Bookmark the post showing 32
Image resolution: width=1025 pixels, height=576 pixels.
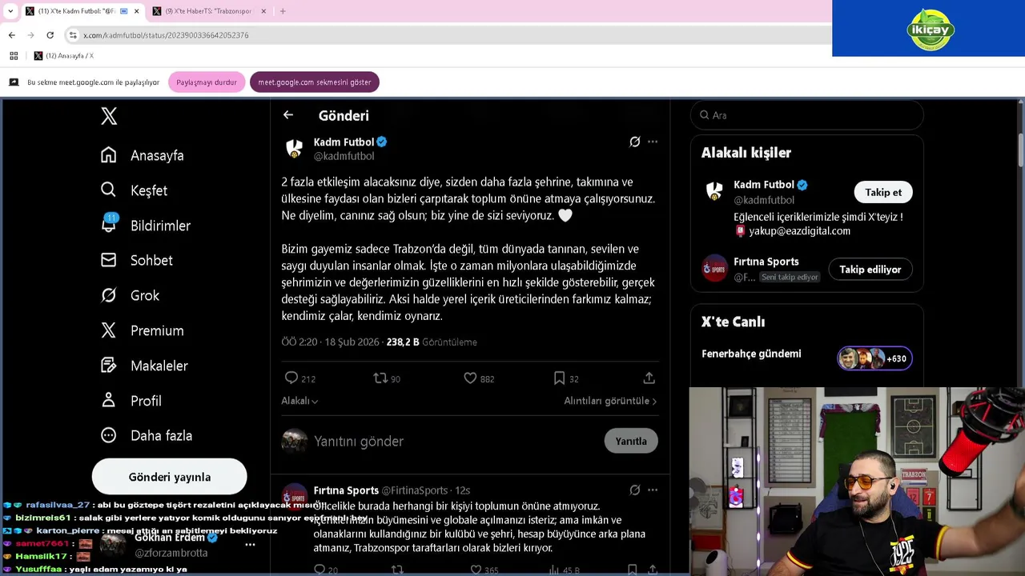[x=560, y=378]
